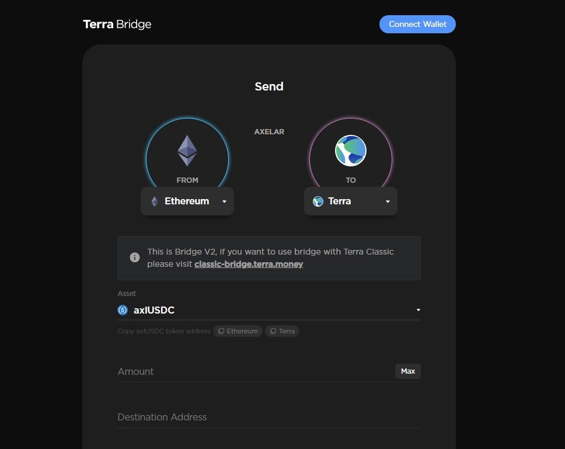Viewport: 565px width, 449px height.
Task: Click the FROM label under Ethereum logo
Action: tap(187, 180)
